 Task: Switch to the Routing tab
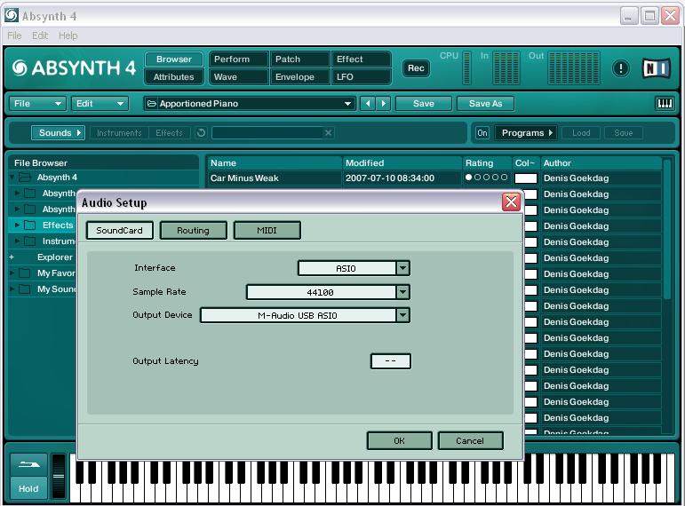(193, 230)
